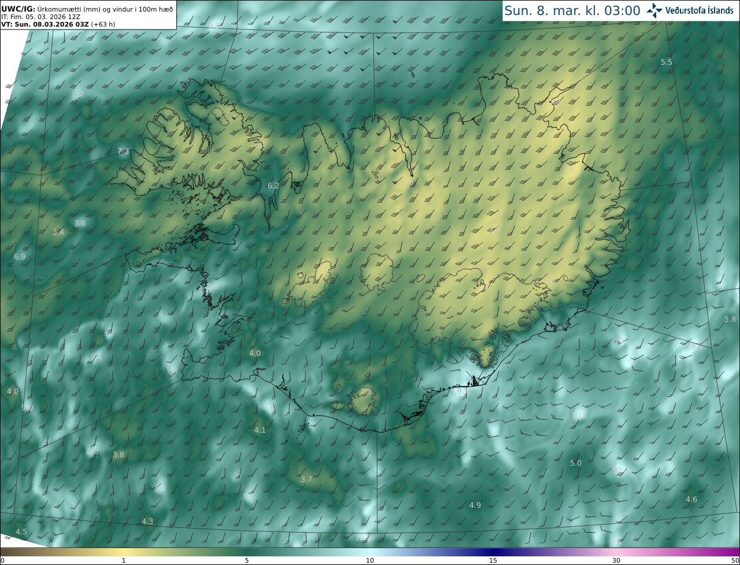This screenshot has width=740, height=565.
Task: Click the colorbar tick label 15
Action: (x=493, y=560)
